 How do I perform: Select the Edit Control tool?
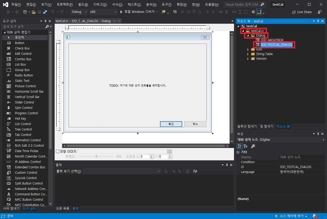coord(25,54)
